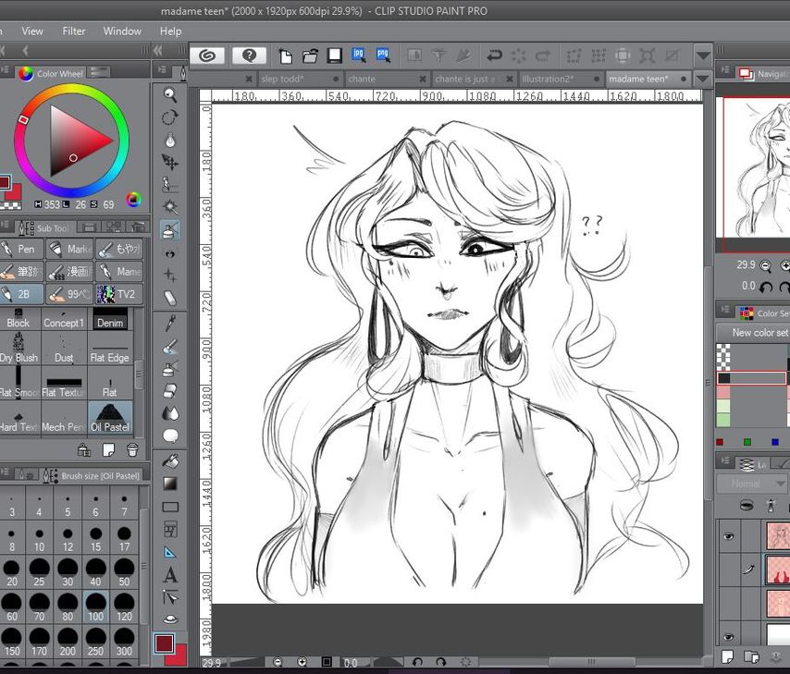The height and width of the screenshot is (674, 790).
Task: Select the Denim sub tool
Action: point(110,323)
